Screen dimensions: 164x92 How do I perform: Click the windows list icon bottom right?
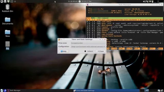(159, 90)
